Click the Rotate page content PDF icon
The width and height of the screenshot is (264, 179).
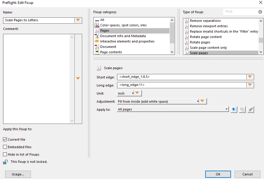pyautogui.click(x=187, y=37)
